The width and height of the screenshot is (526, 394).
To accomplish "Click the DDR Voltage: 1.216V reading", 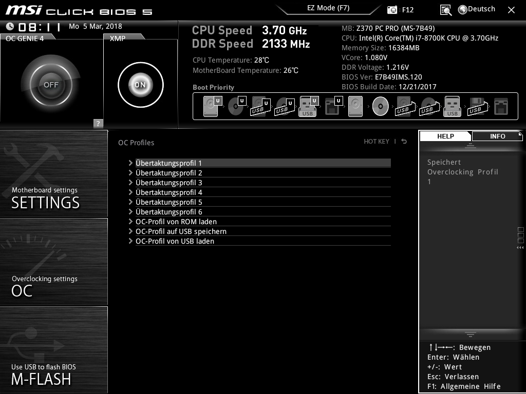I will point(375,67).
